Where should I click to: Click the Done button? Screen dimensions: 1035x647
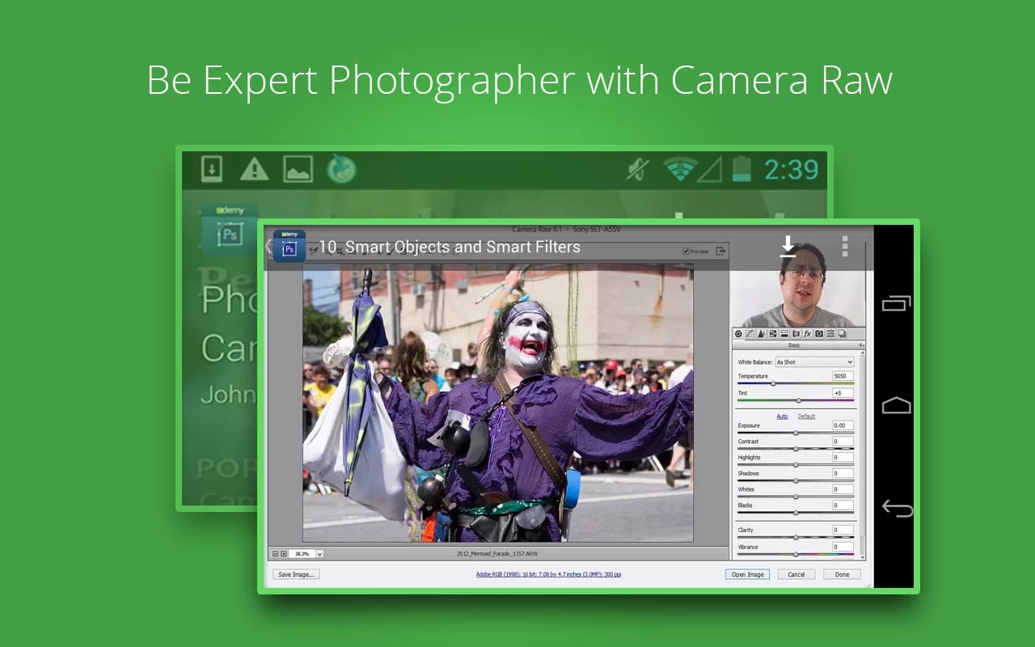click(x=843, y=574)
